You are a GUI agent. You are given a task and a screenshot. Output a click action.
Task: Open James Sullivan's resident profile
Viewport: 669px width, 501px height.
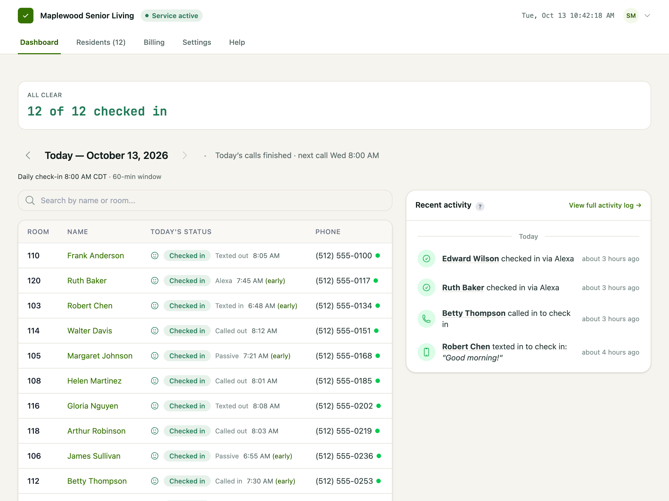coord(94,456)
